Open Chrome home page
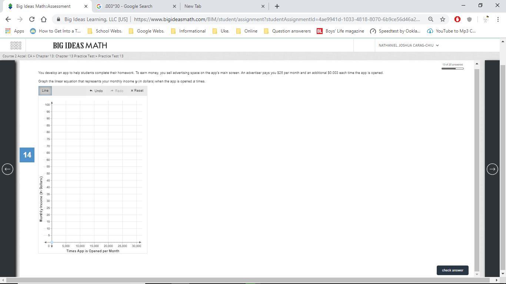 coord(44,19)
